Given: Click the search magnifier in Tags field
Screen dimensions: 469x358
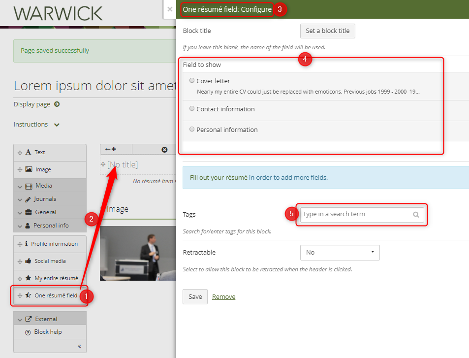Looking at the screenshot, I should click(x=416, y=215).
